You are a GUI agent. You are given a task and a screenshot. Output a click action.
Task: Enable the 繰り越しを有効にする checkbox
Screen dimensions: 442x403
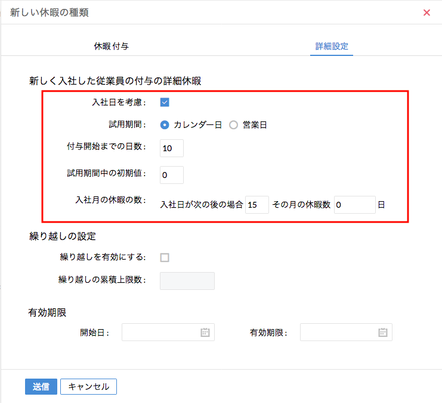click(165, 258)
